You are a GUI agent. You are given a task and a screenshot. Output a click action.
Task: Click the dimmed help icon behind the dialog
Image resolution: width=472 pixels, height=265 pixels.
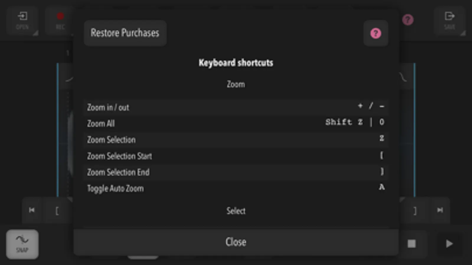coord(408,20)
